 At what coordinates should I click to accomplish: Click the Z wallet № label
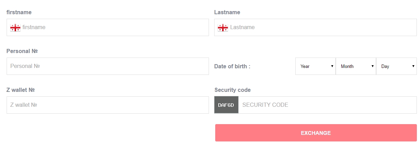pyautogui.click(x=21, y=90)
